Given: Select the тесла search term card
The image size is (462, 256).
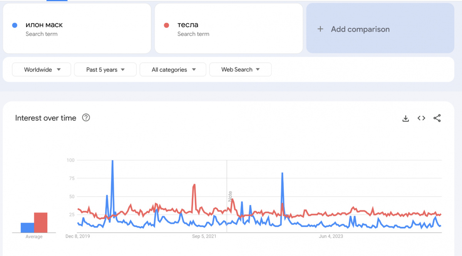Looking at the screenshot, I should click(229, 28).
